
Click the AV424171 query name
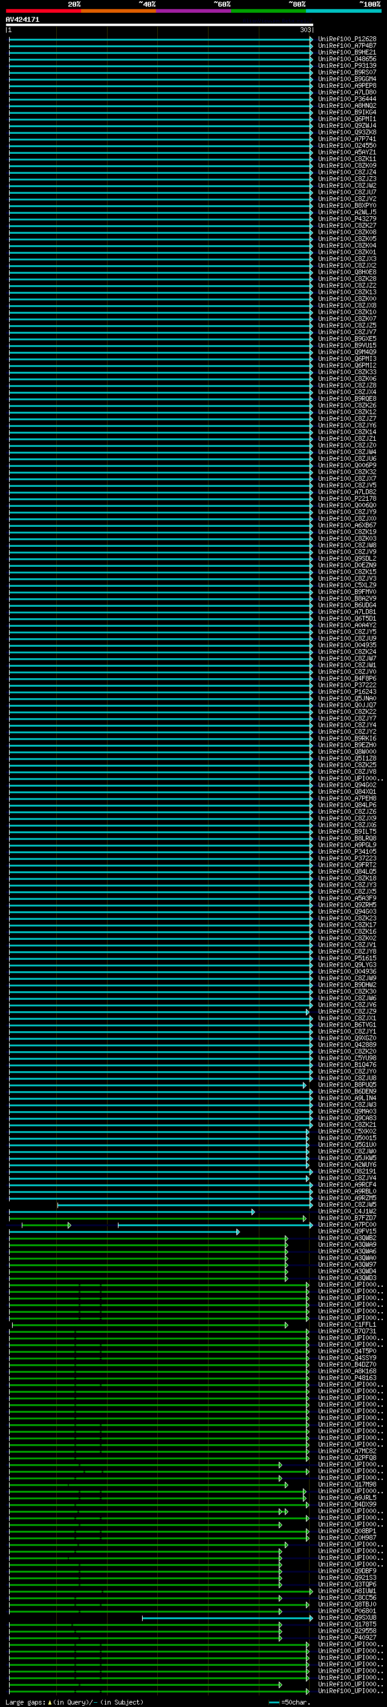pyautogui.click(x=22, y=19)
